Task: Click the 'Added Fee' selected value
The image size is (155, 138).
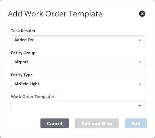Action: pos(24,40)
